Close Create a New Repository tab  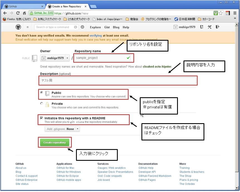pos(85,6)
